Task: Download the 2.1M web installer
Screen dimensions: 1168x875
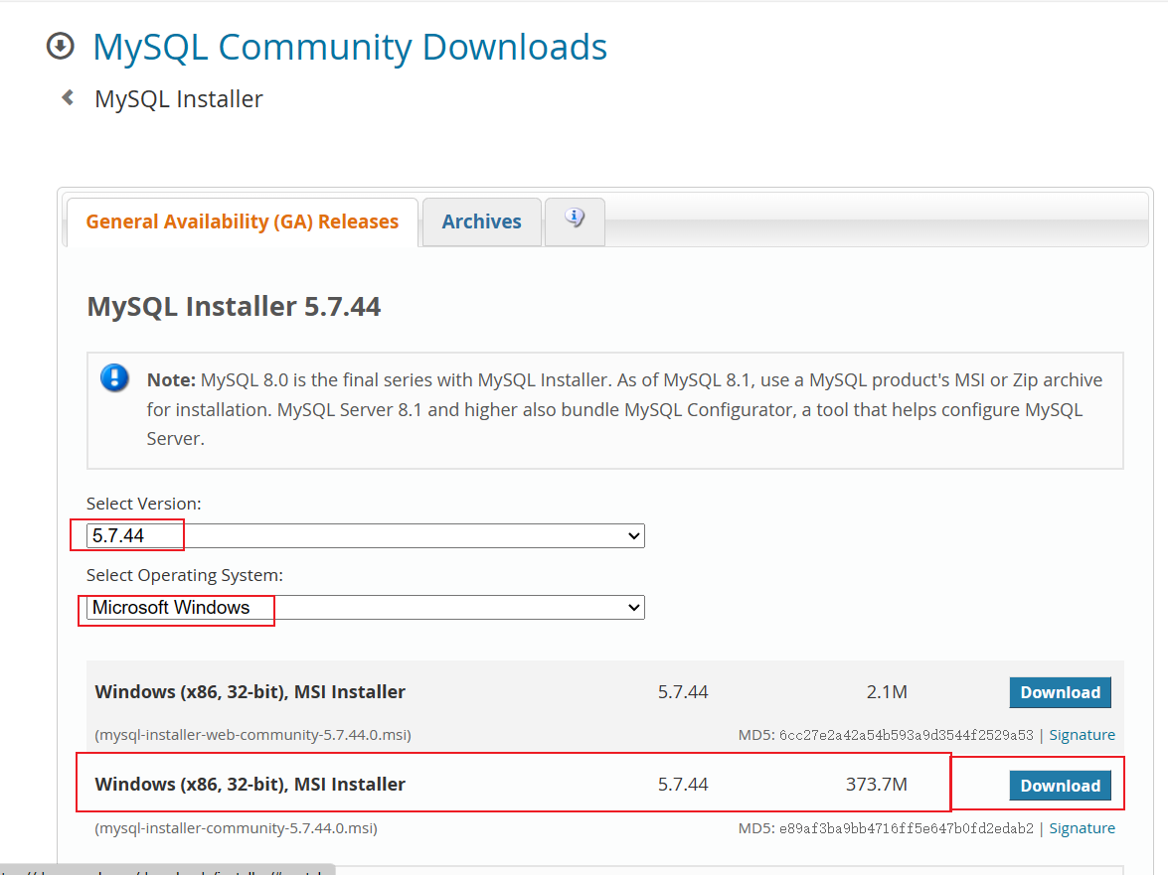Action: [x=1060, y=692]
